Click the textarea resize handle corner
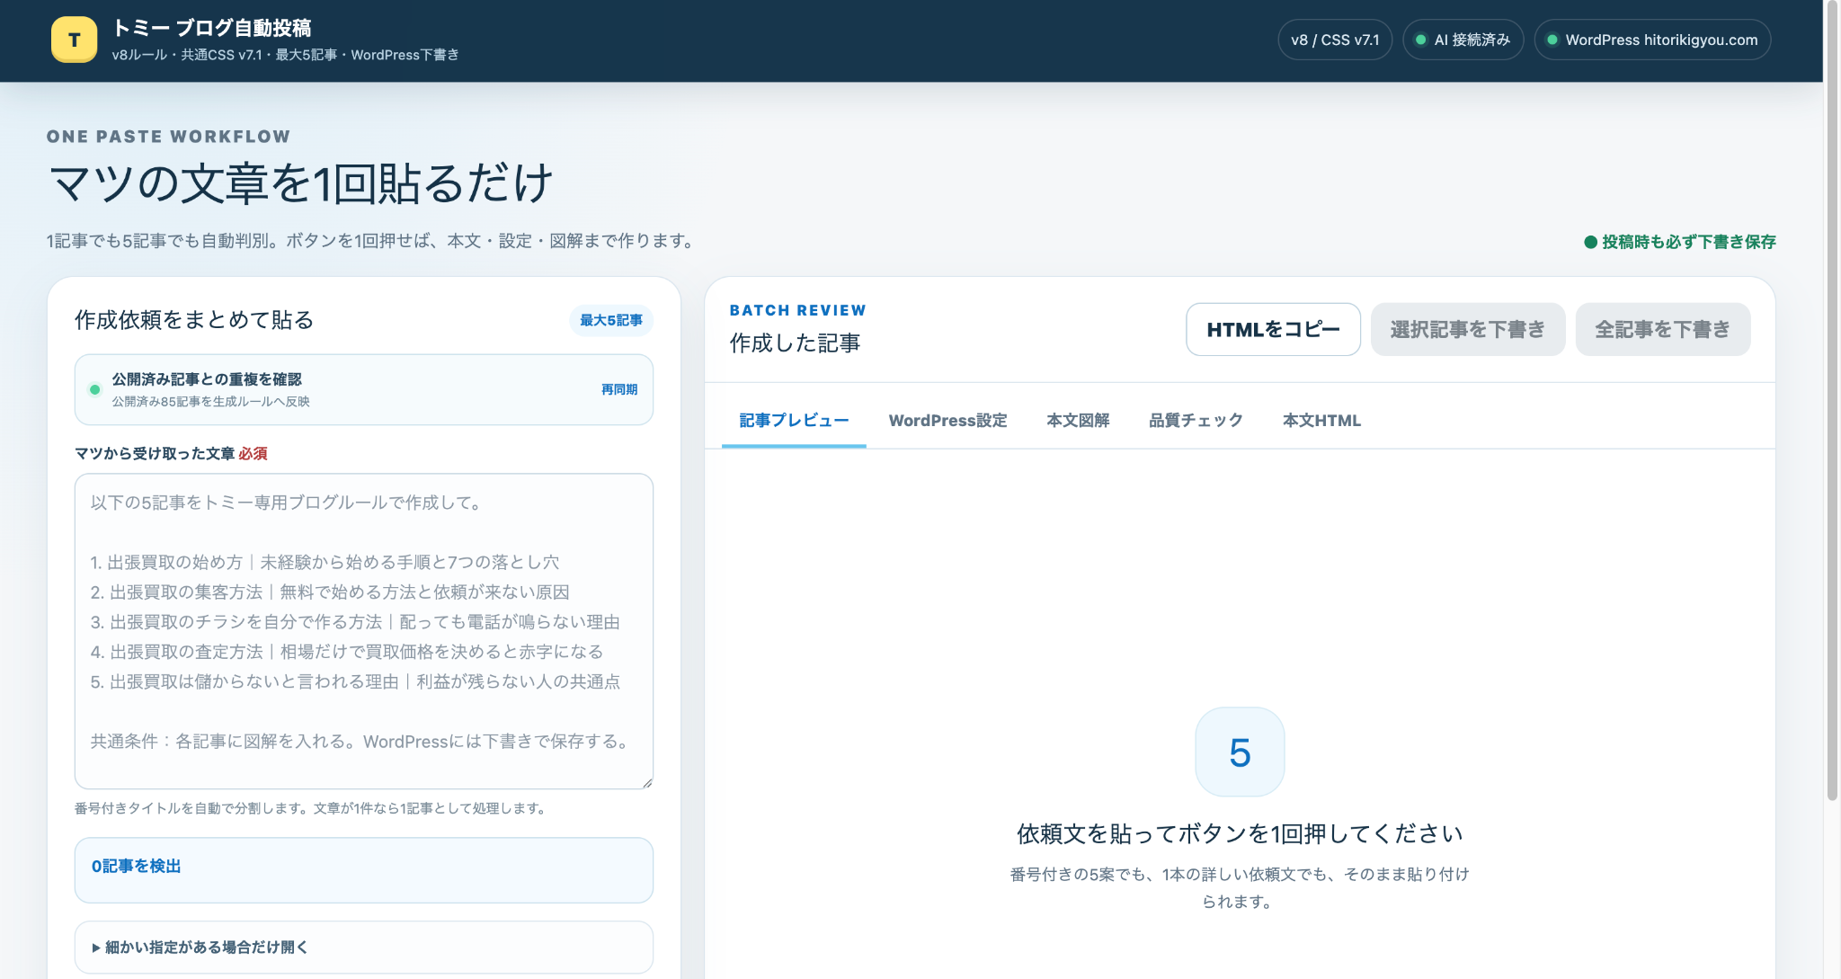Viewport: 1841px width, 979px height. pos(646,782)
